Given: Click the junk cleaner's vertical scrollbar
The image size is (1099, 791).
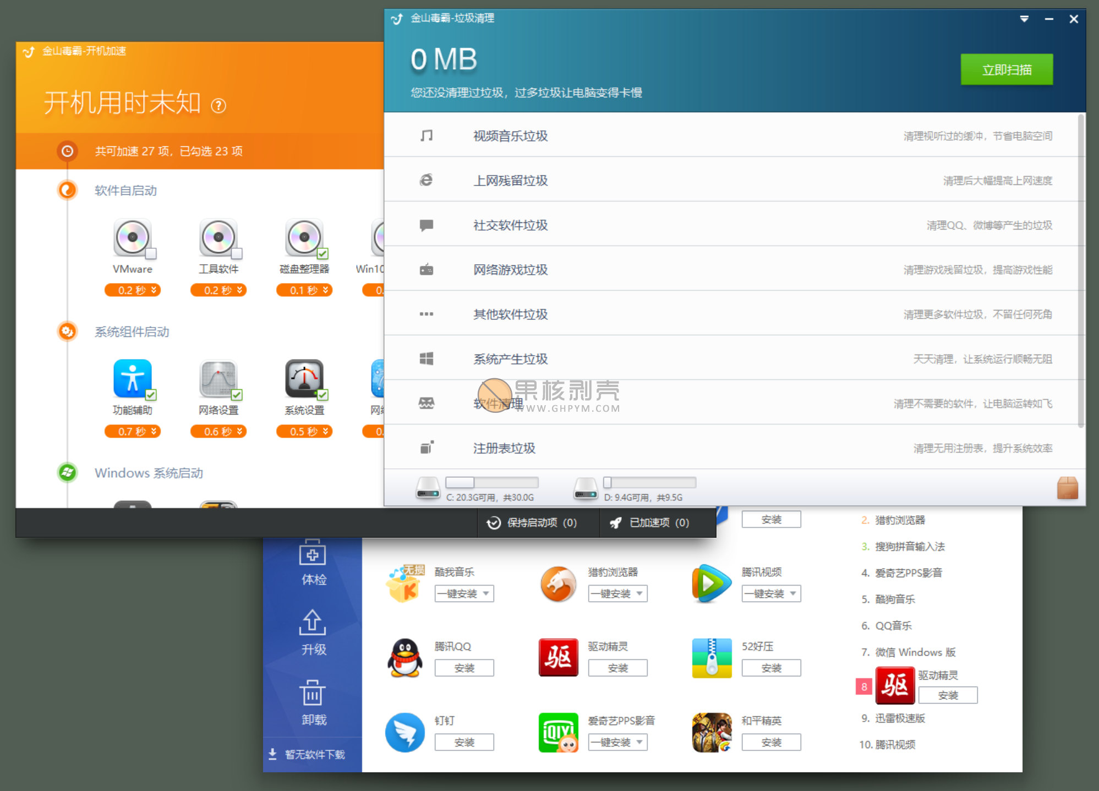Looking at the screenshot, I should (x=1081, y=270).
